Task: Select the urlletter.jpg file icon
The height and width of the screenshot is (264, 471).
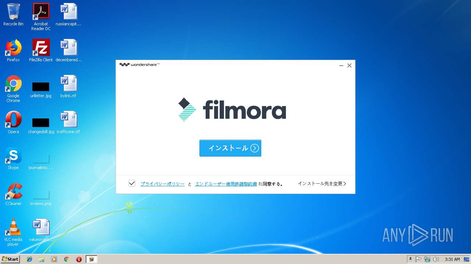Action: (41, 89)
